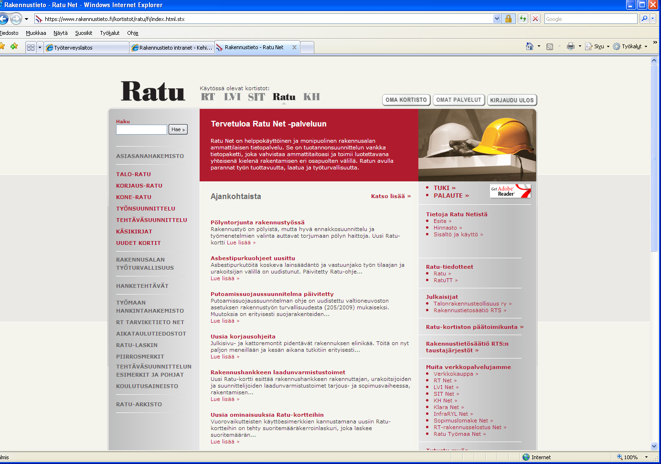The image size is (661, 464).
Task: Open Ratu-kortiston päätoimikunta link
Action: click(475, 327)
